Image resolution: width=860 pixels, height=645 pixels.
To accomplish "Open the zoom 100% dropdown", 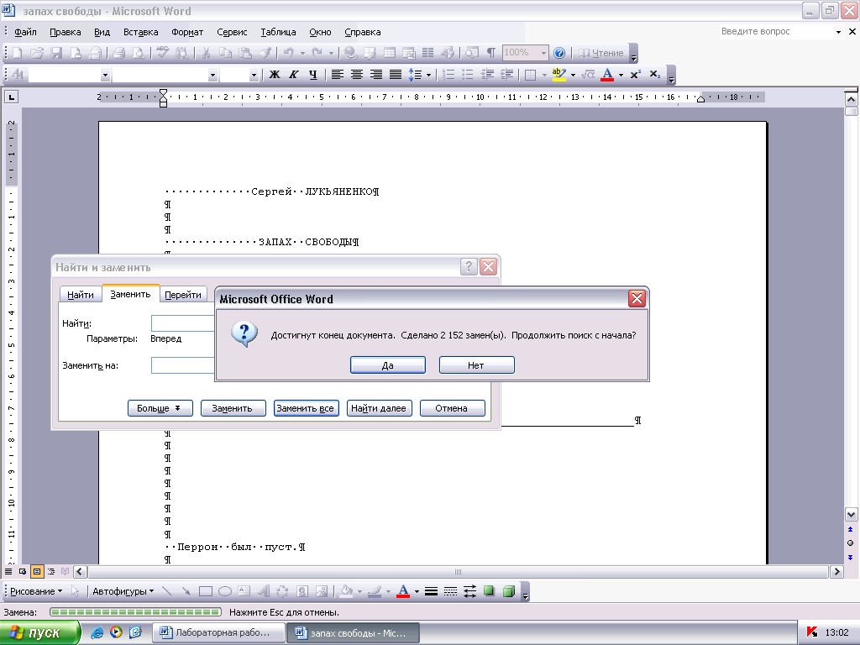I will click(543, 53).
